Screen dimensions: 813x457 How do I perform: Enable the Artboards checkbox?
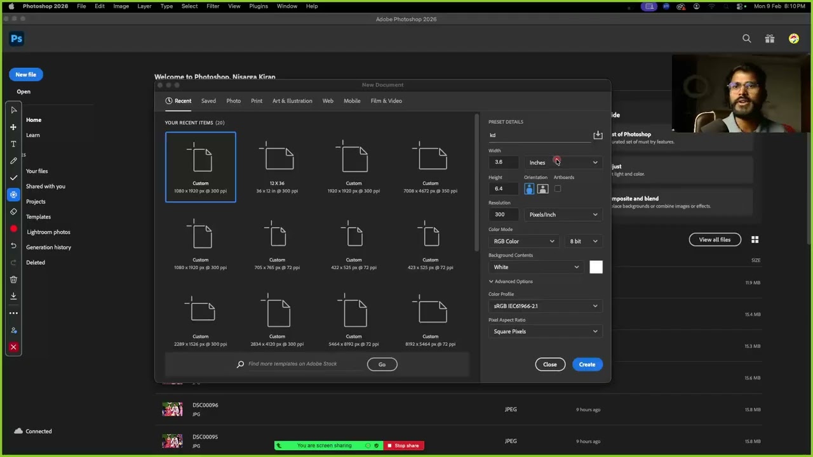pos(558,189)
